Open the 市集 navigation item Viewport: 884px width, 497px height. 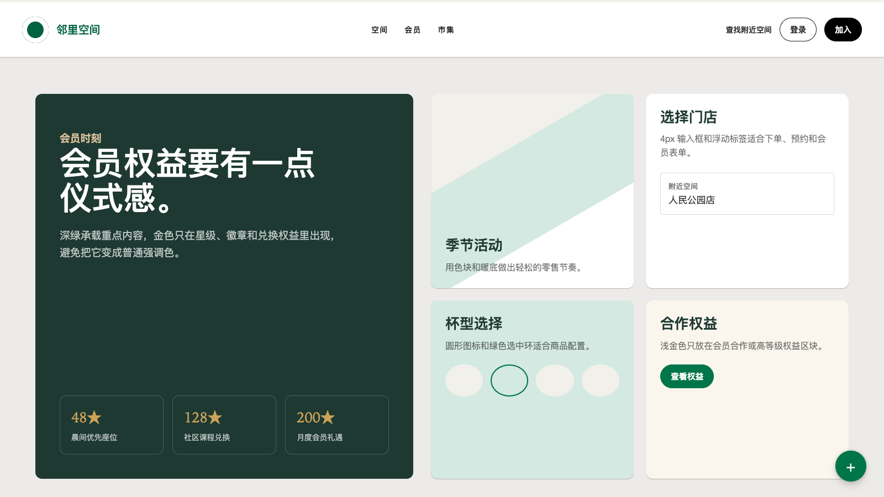coord(446,30)
